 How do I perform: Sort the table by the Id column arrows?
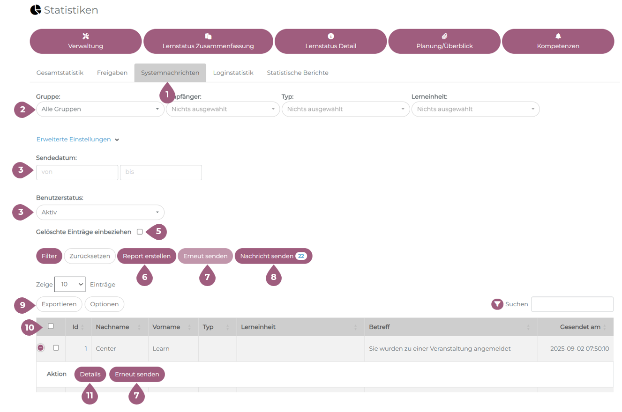[82, 327]
